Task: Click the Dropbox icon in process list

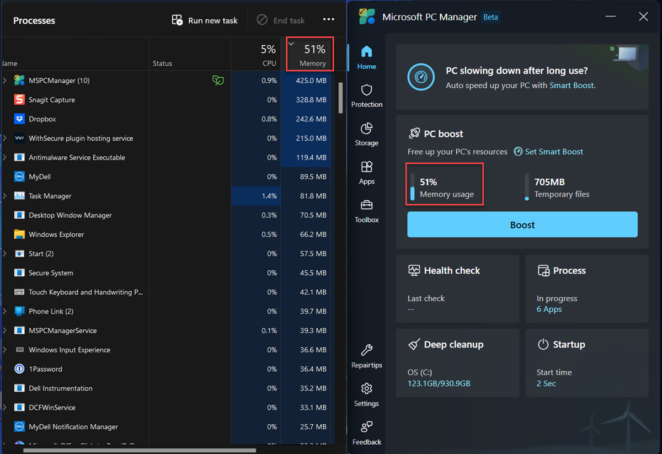Action: coord(19,119)
